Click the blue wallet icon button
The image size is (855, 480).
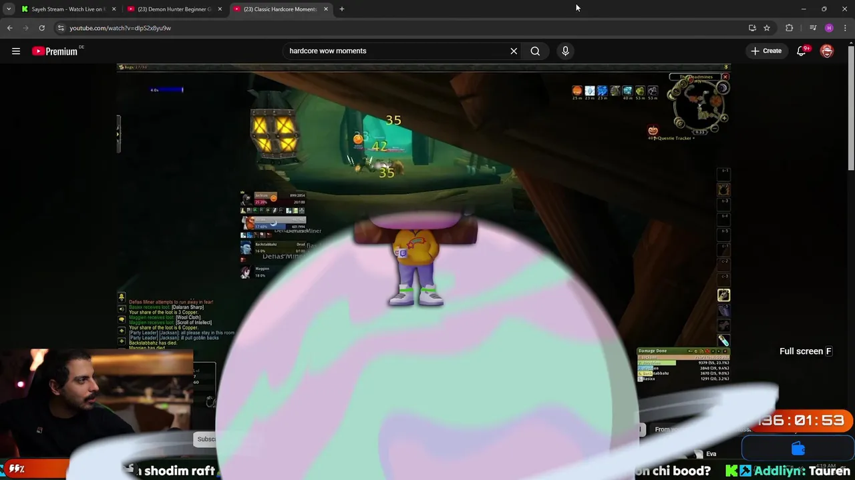(x=798, y=449)
